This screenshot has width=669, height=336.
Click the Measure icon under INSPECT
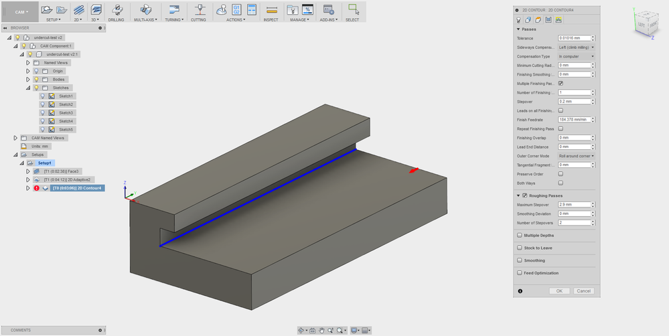click(x=271, y=9)
